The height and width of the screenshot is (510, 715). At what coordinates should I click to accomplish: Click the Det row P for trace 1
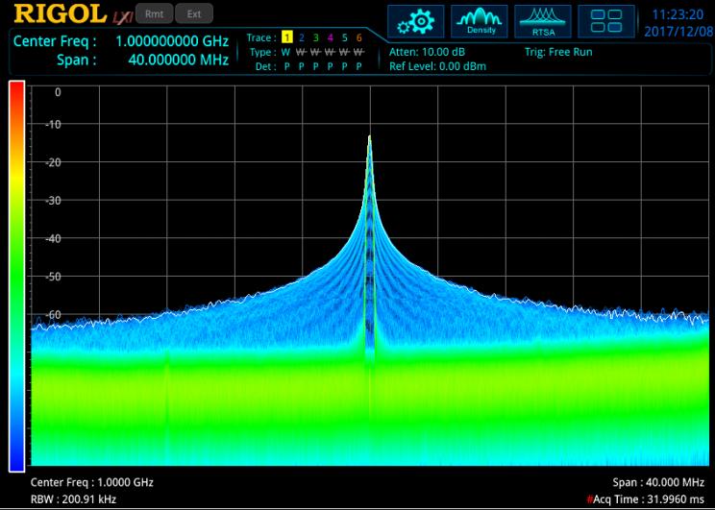[286, 66]
